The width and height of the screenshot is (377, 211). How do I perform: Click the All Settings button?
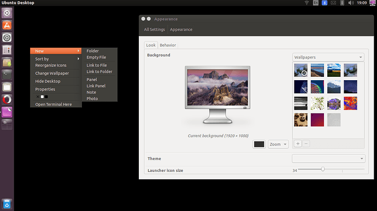coord(155,29)
